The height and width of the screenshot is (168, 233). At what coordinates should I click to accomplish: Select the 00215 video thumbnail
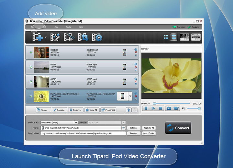[x=41, y=82]
